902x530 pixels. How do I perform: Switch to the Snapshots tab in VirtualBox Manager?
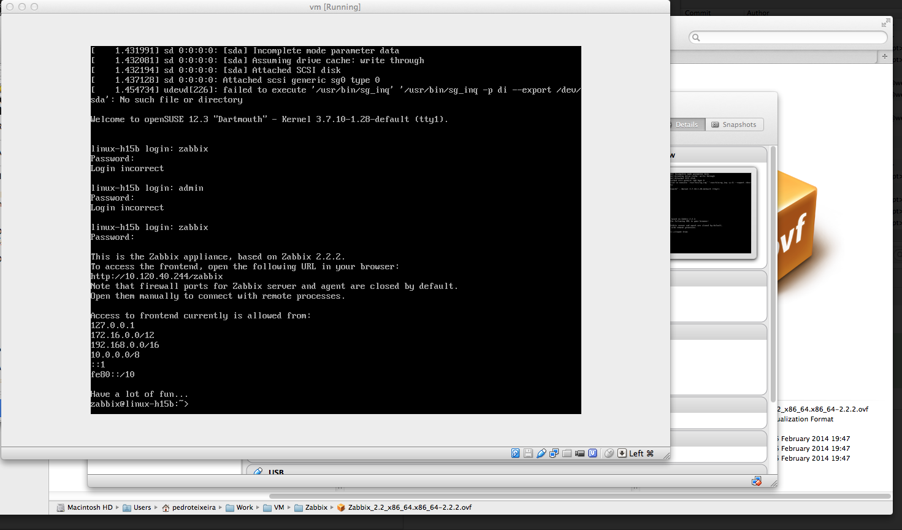(734, 125)
